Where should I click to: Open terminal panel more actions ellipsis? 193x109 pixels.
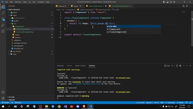(x=184, y=66)
